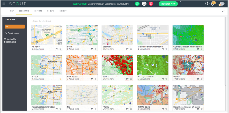Open the My Data tab
Viewport: 229px width, 113px height.
tap(51, 11)
